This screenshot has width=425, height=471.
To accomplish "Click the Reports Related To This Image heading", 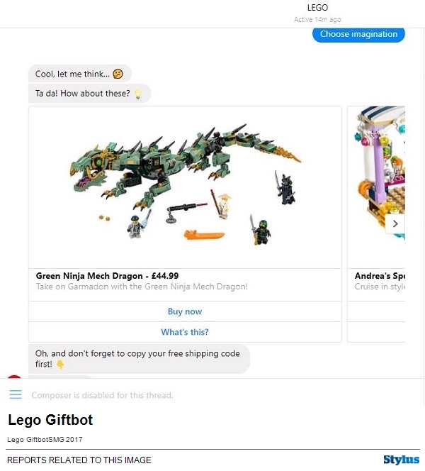I will [79, 460].
